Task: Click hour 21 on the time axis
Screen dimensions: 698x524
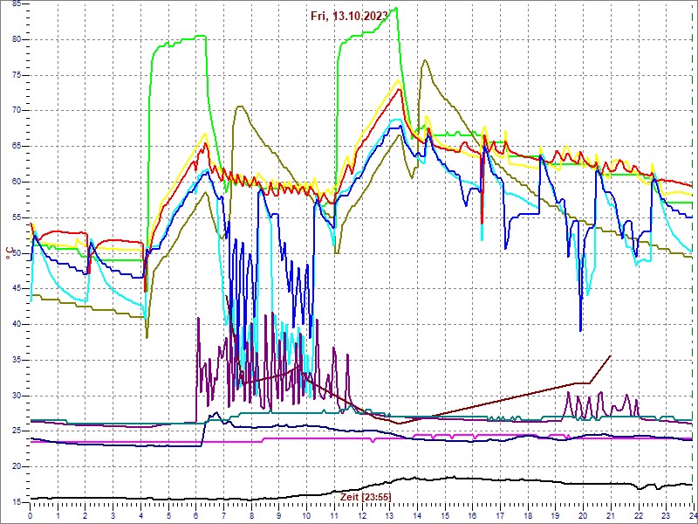Action: click(x=611, y=515)
